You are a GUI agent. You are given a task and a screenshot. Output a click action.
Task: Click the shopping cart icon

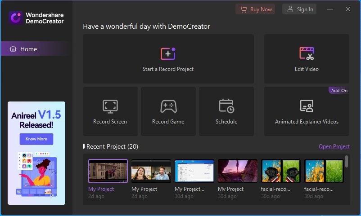[x=243, y=9]
